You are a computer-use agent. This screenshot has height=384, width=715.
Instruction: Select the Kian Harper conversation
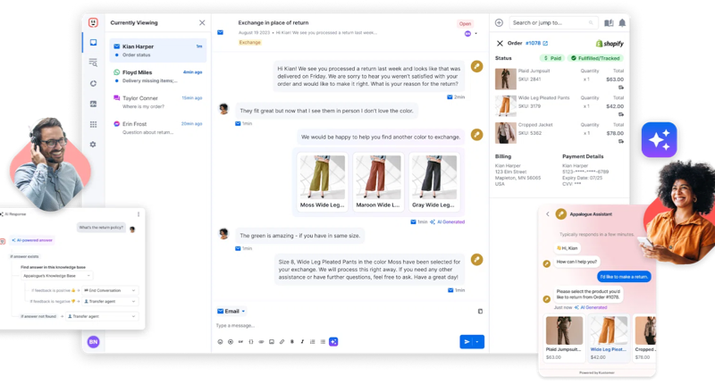(158, 50)
